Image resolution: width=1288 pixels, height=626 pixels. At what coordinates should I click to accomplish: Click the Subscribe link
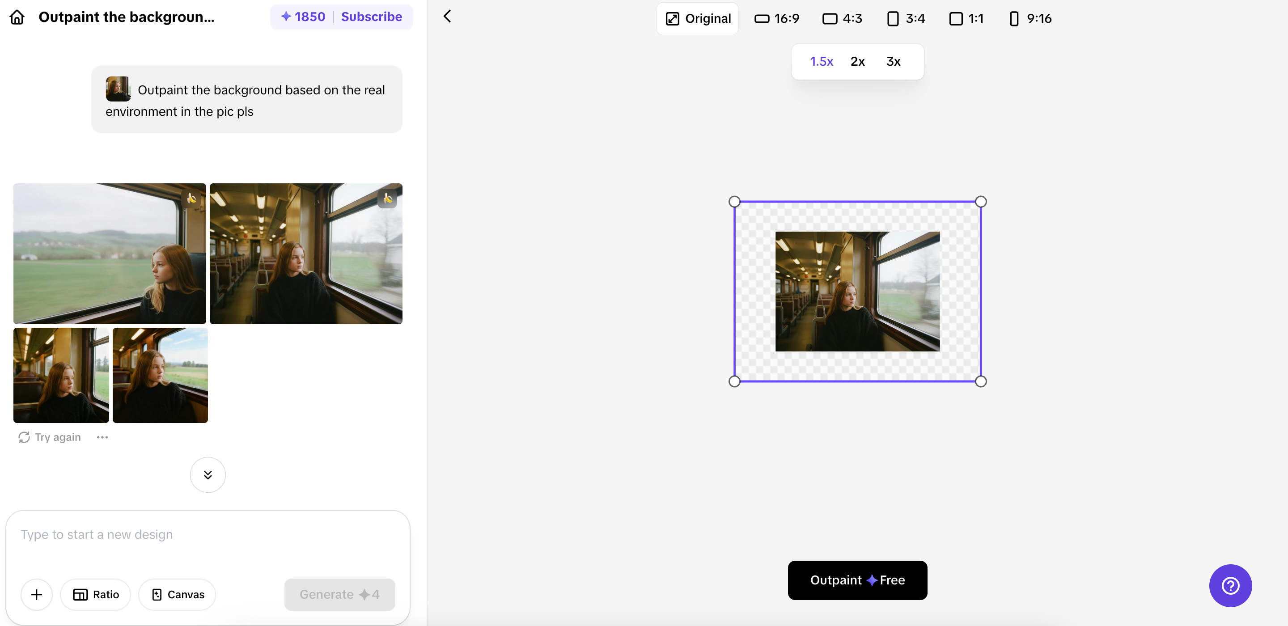coord(371,17)
